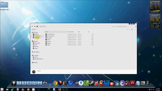Sort files by the Name column

[x=55, y=32]
